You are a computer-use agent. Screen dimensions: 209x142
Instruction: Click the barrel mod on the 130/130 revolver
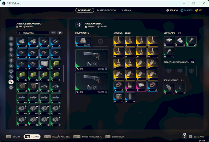[x=89, y=87]
